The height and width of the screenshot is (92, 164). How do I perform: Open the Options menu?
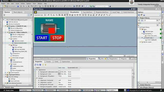pos(29,4)
